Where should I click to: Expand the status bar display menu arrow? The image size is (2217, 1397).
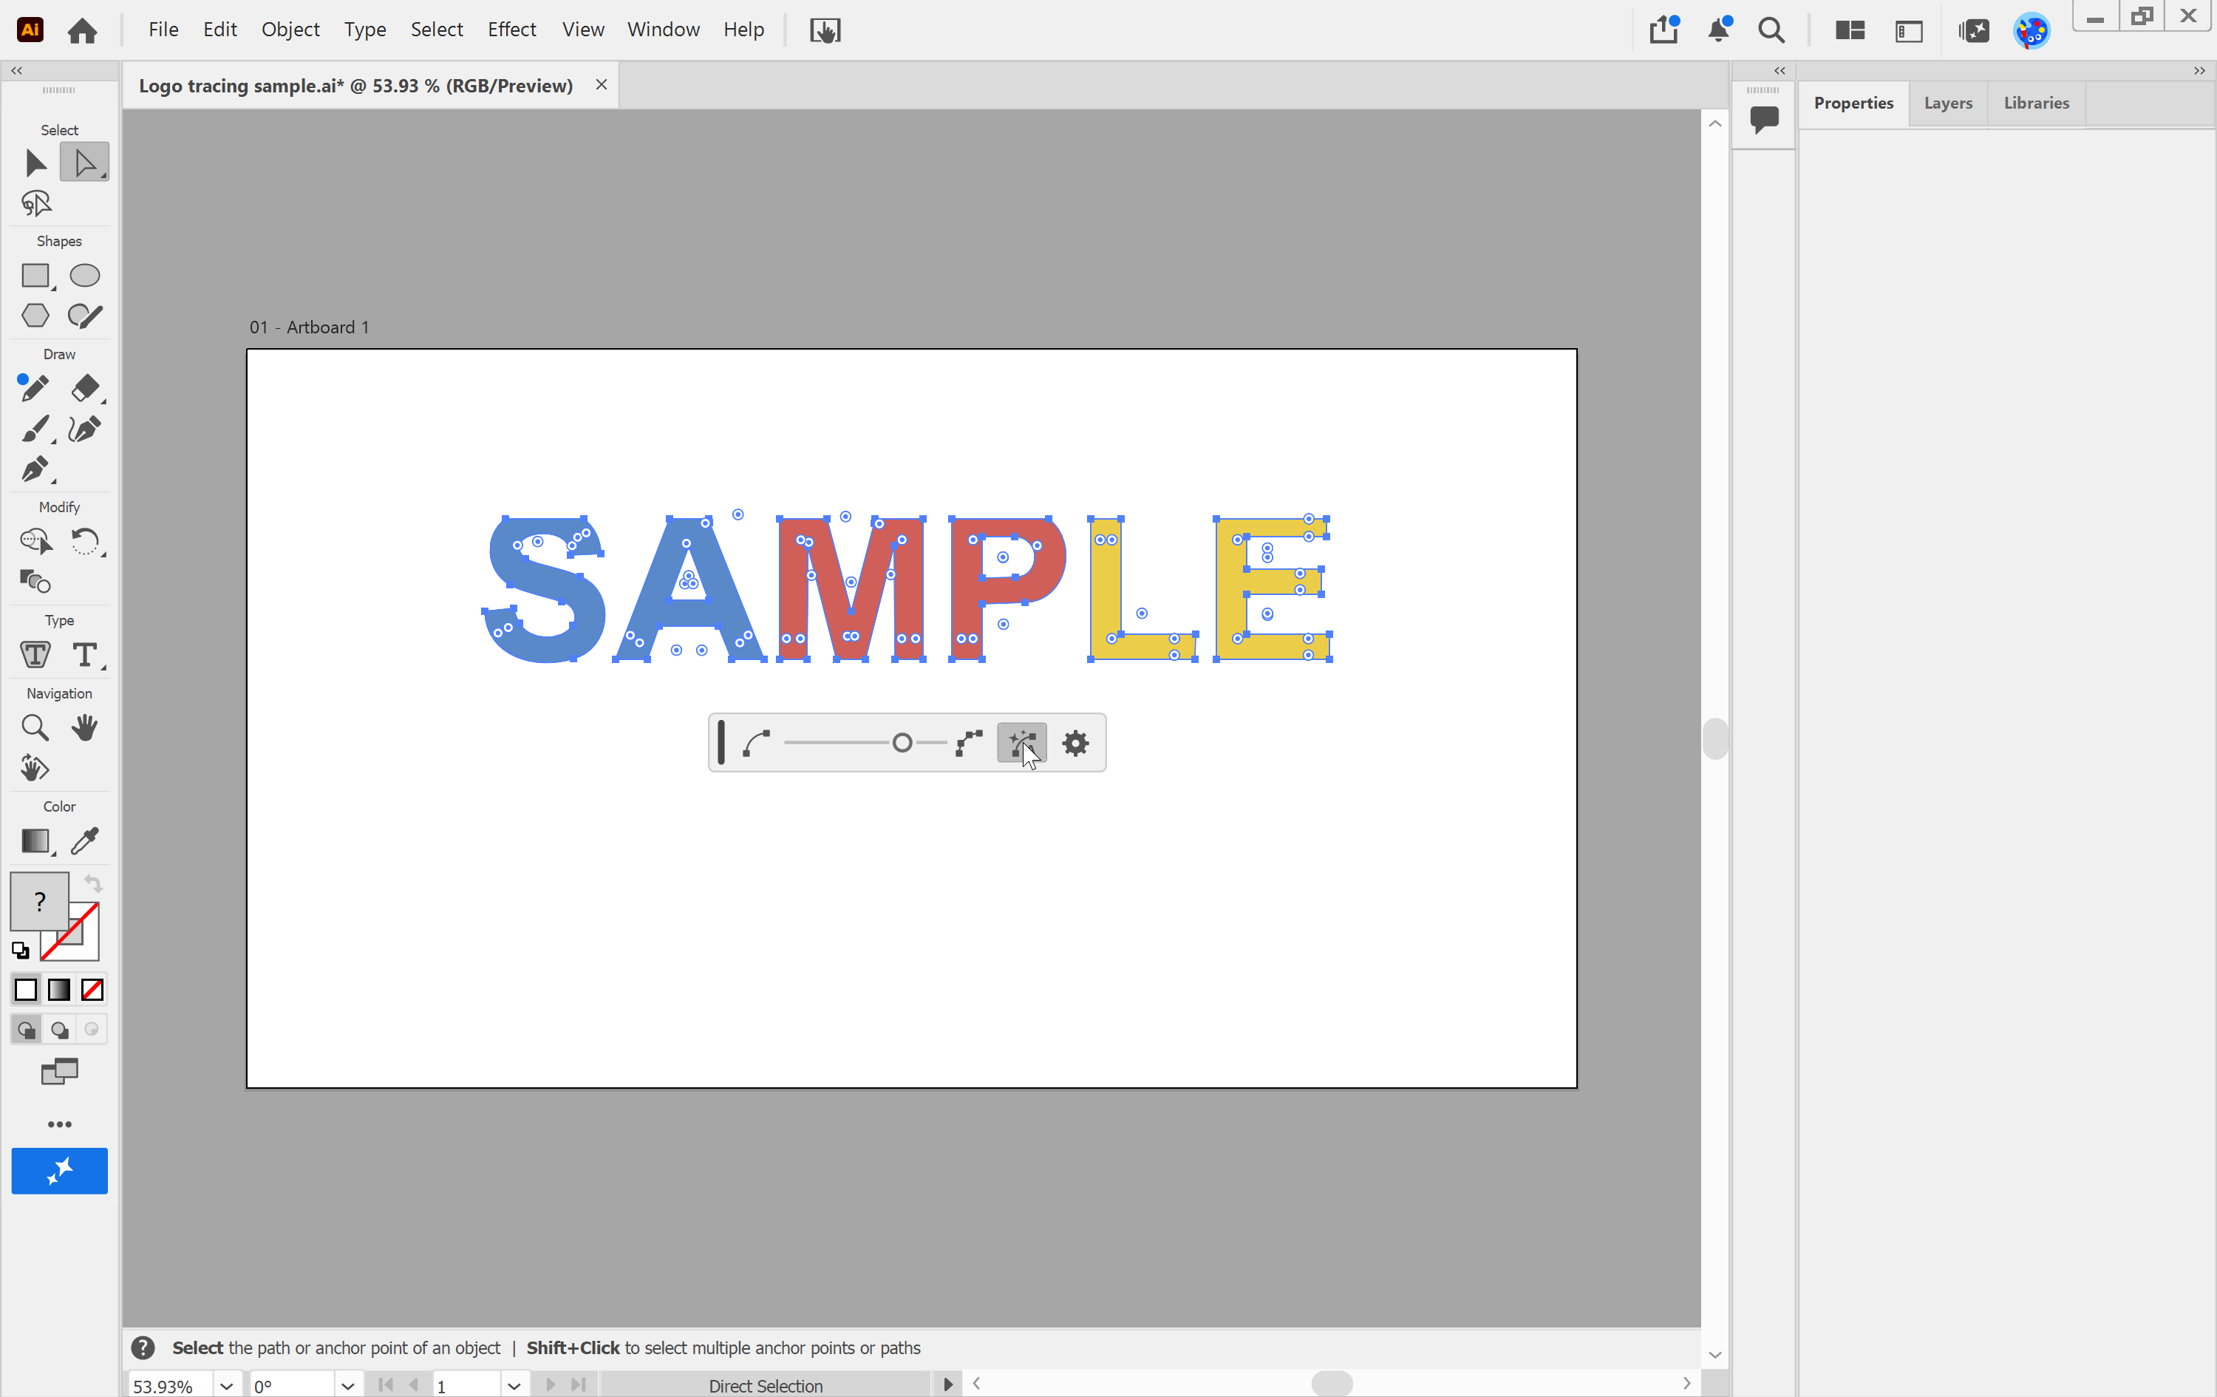[947, 1384]
